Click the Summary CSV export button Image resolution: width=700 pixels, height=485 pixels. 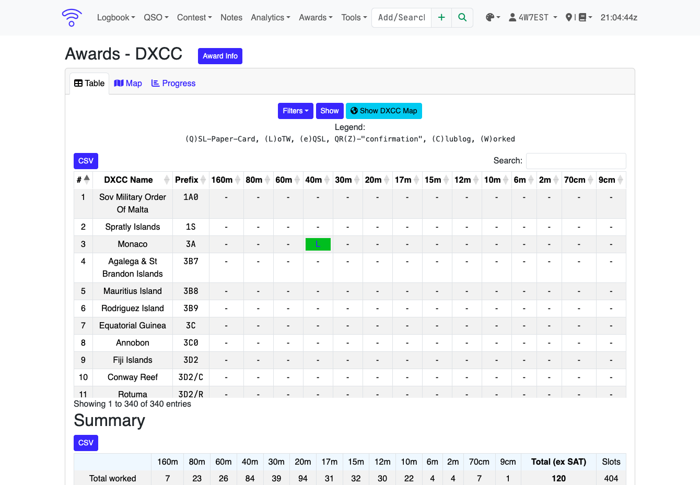86,443
